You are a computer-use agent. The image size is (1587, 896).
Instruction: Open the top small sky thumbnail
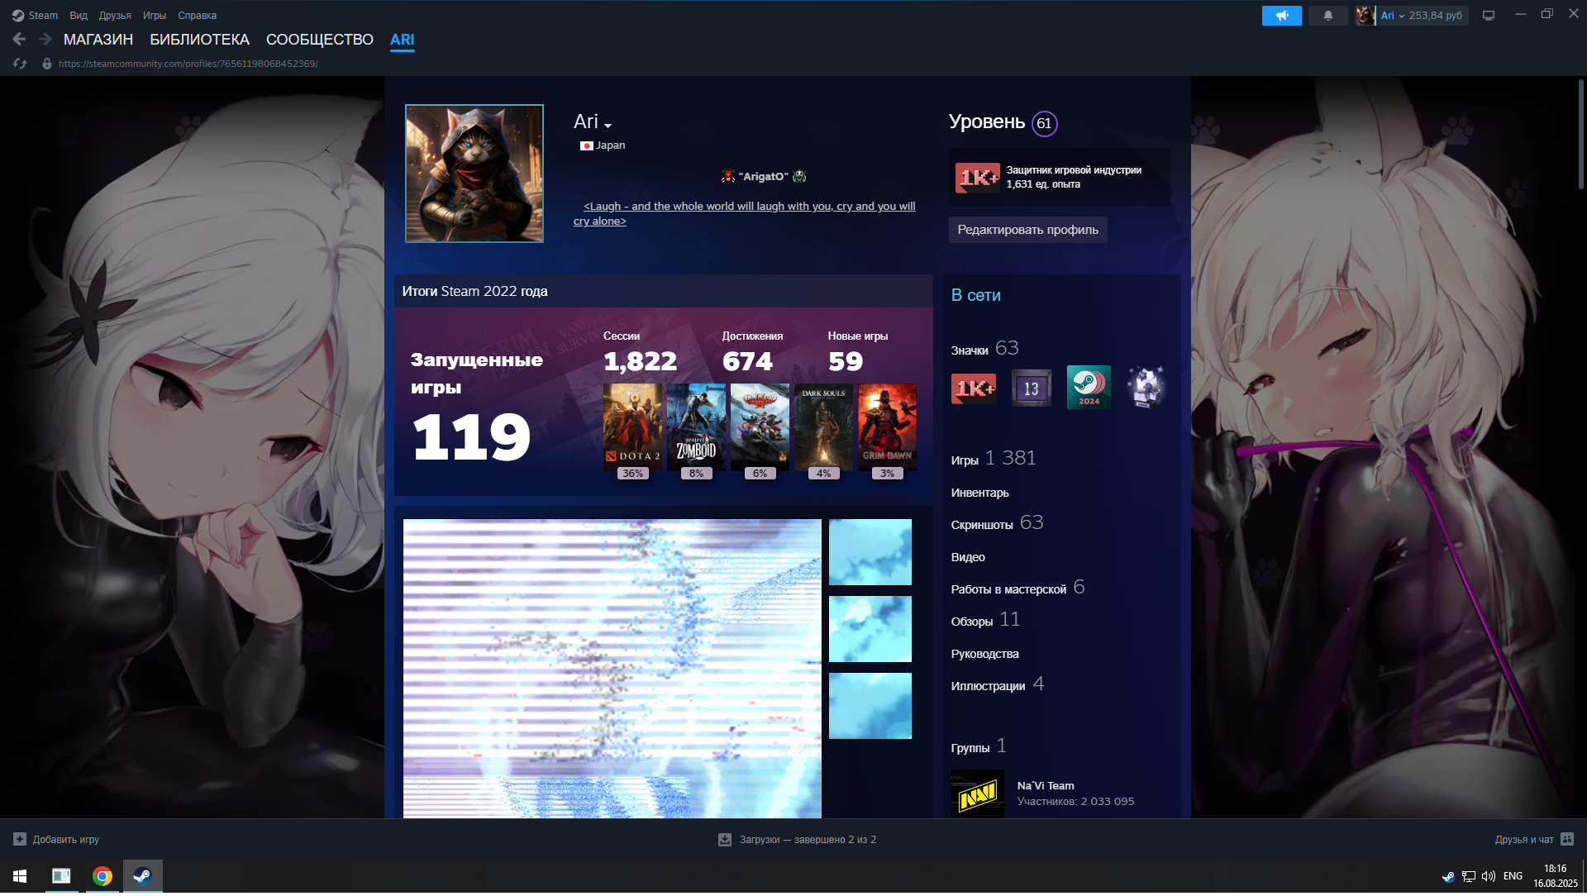click(x=870, y=552)
